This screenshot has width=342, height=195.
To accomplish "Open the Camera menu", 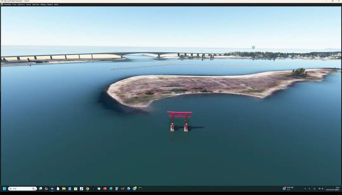I will (50, 4).
